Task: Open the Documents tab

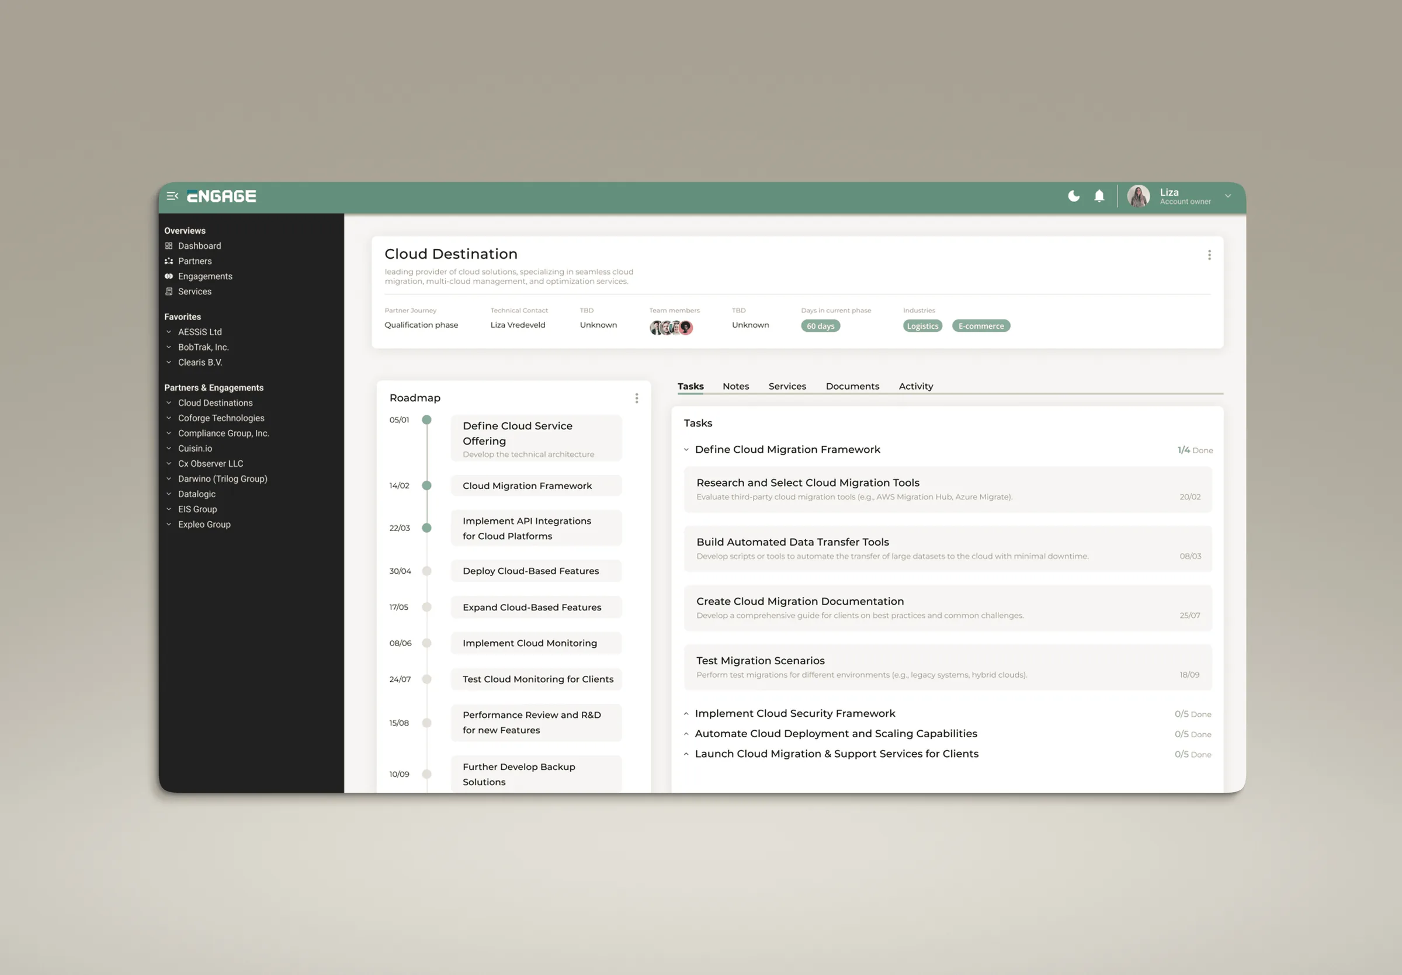Action: point(852,387)
